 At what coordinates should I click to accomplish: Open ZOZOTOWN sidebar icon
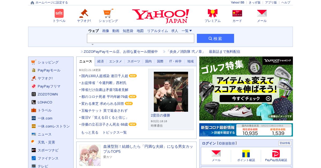(33, 94)
